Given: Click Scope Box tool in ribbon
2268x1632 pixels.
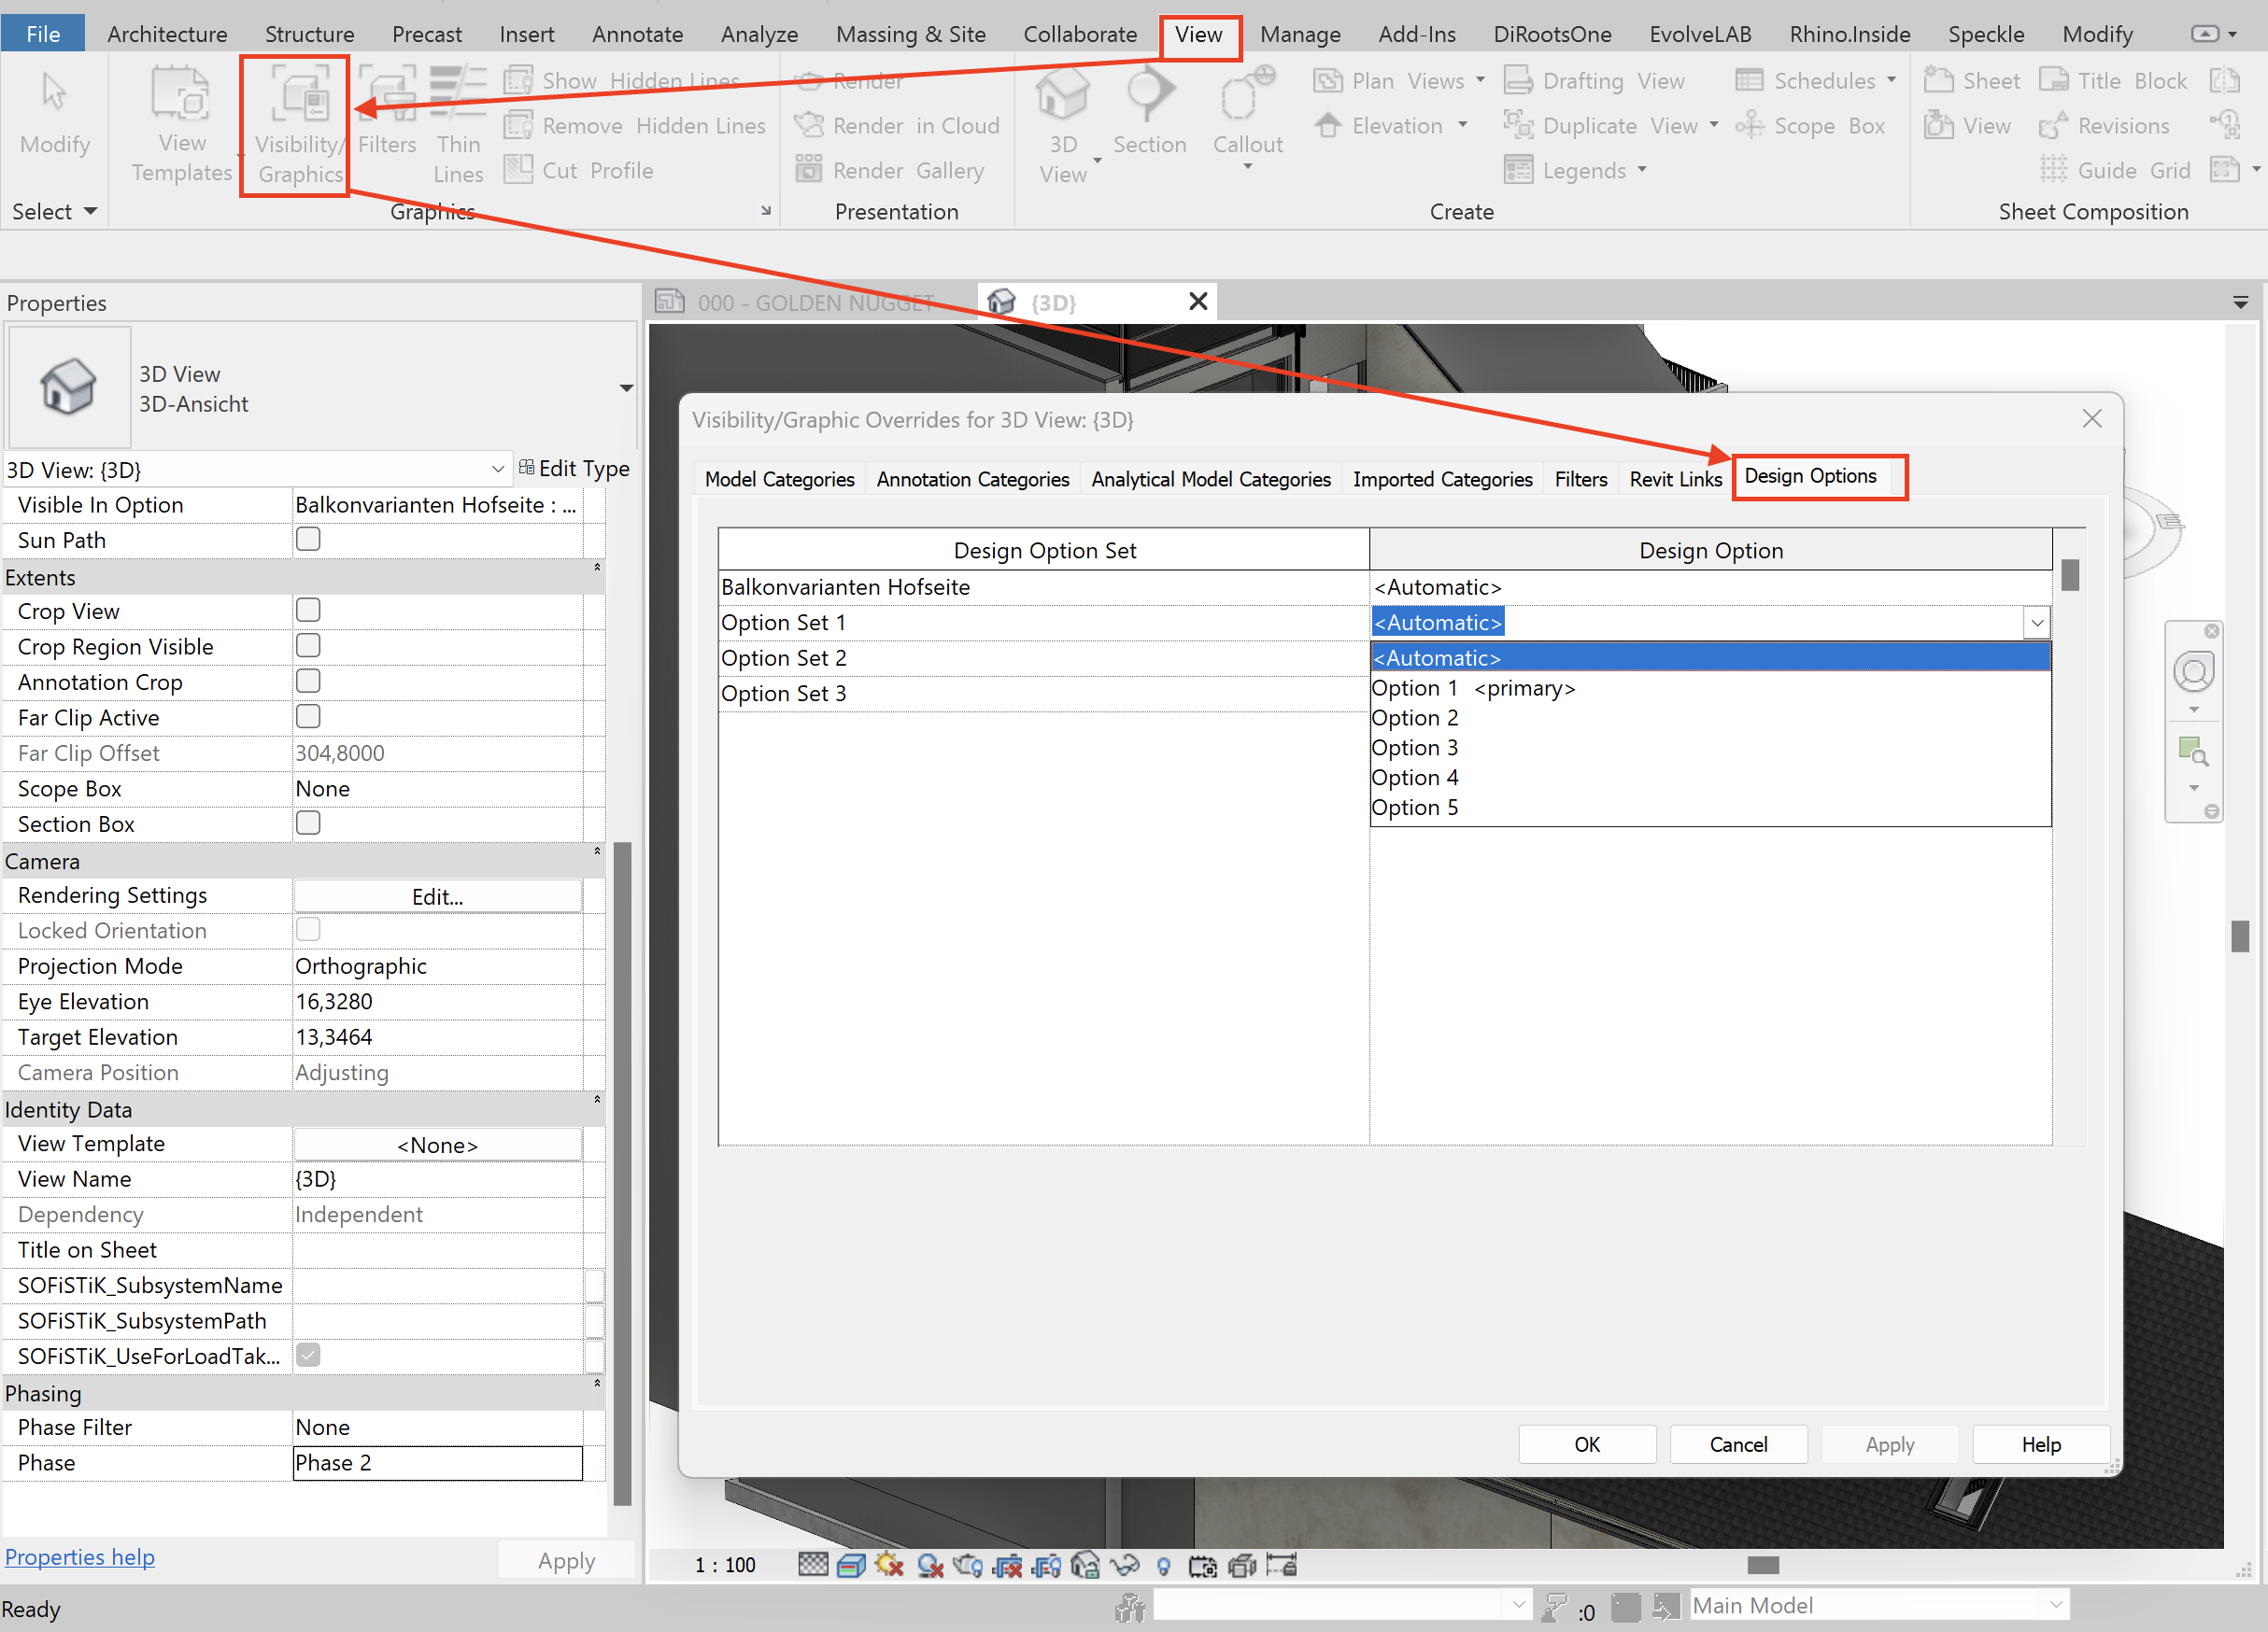Looking at the screenshot, I should tap(1812, 126).
